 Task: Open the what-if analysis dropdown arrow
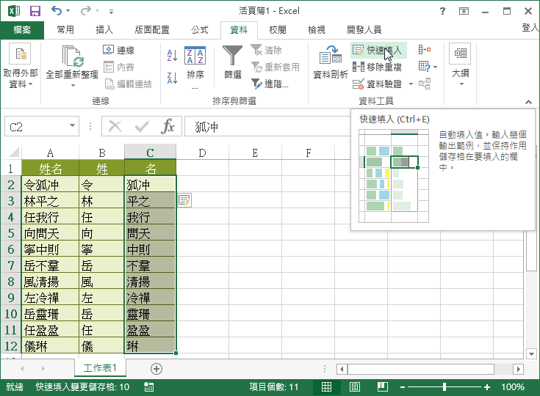(x=436, y=67)
